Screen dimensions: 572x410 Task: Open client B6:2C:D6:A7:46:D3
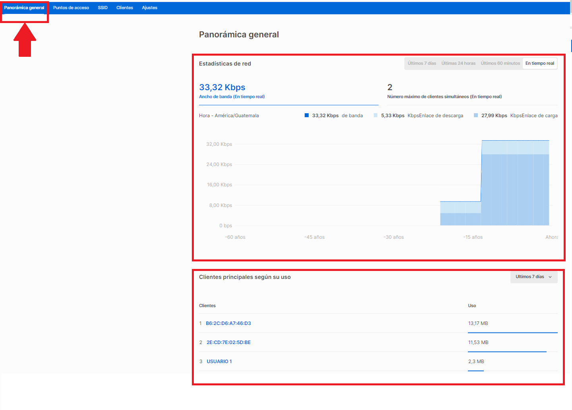coord(228,323)
